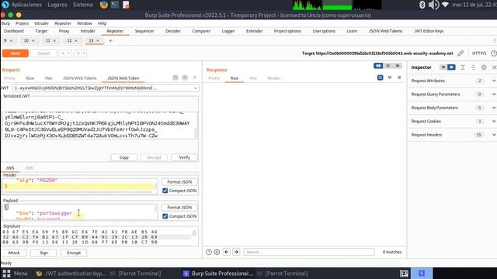The height and width of the screenshot is (279, 497).
Task: Format JSON in the Header section
Action: [x=179, y=182]
